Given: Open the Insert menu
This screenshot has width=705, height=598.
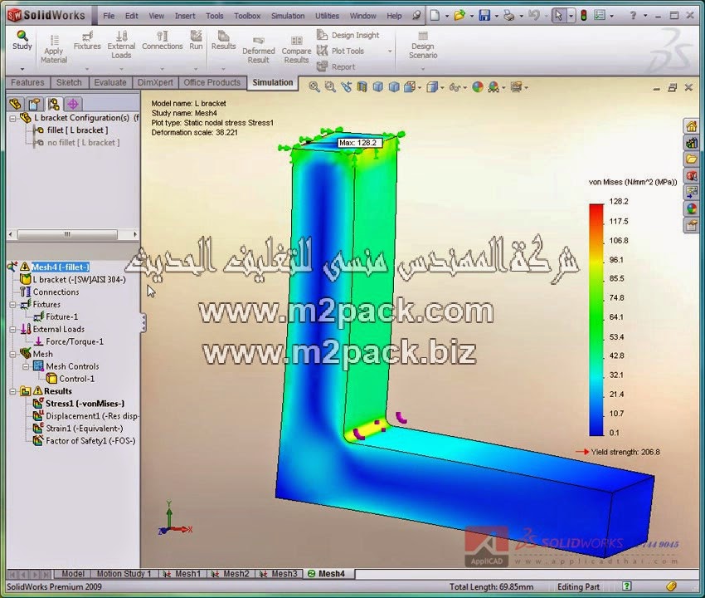Looking at the screenshot, I should [x=185, y=16].
